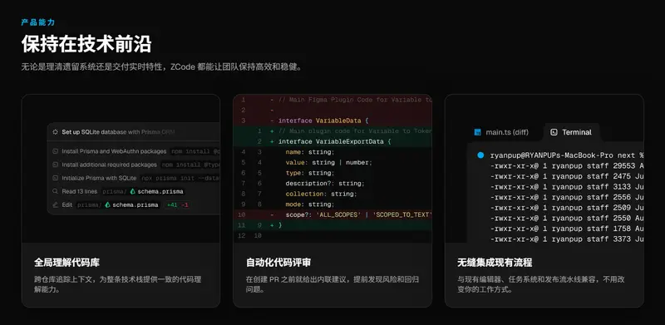This screenshot has height=325, width=665.
Task: Click the removed scope?: 'ALL_SCOPES' line
Action: pos(332,214)
